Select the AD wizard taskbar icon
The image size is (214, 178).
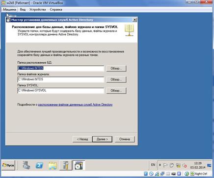pos(79,165)
